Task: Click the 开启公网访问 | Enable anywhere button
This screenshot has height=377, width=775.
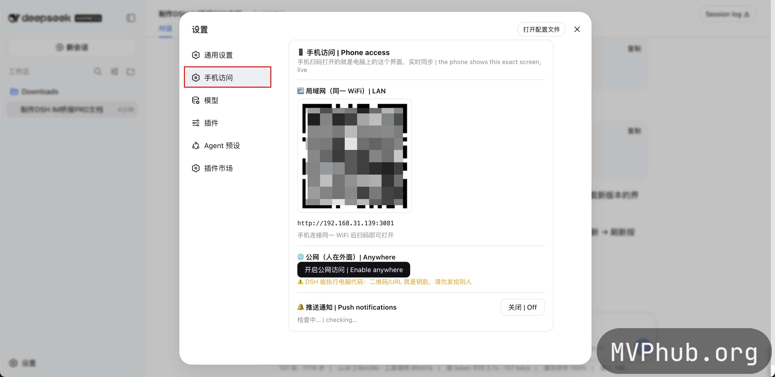Action: click(353, 270)
